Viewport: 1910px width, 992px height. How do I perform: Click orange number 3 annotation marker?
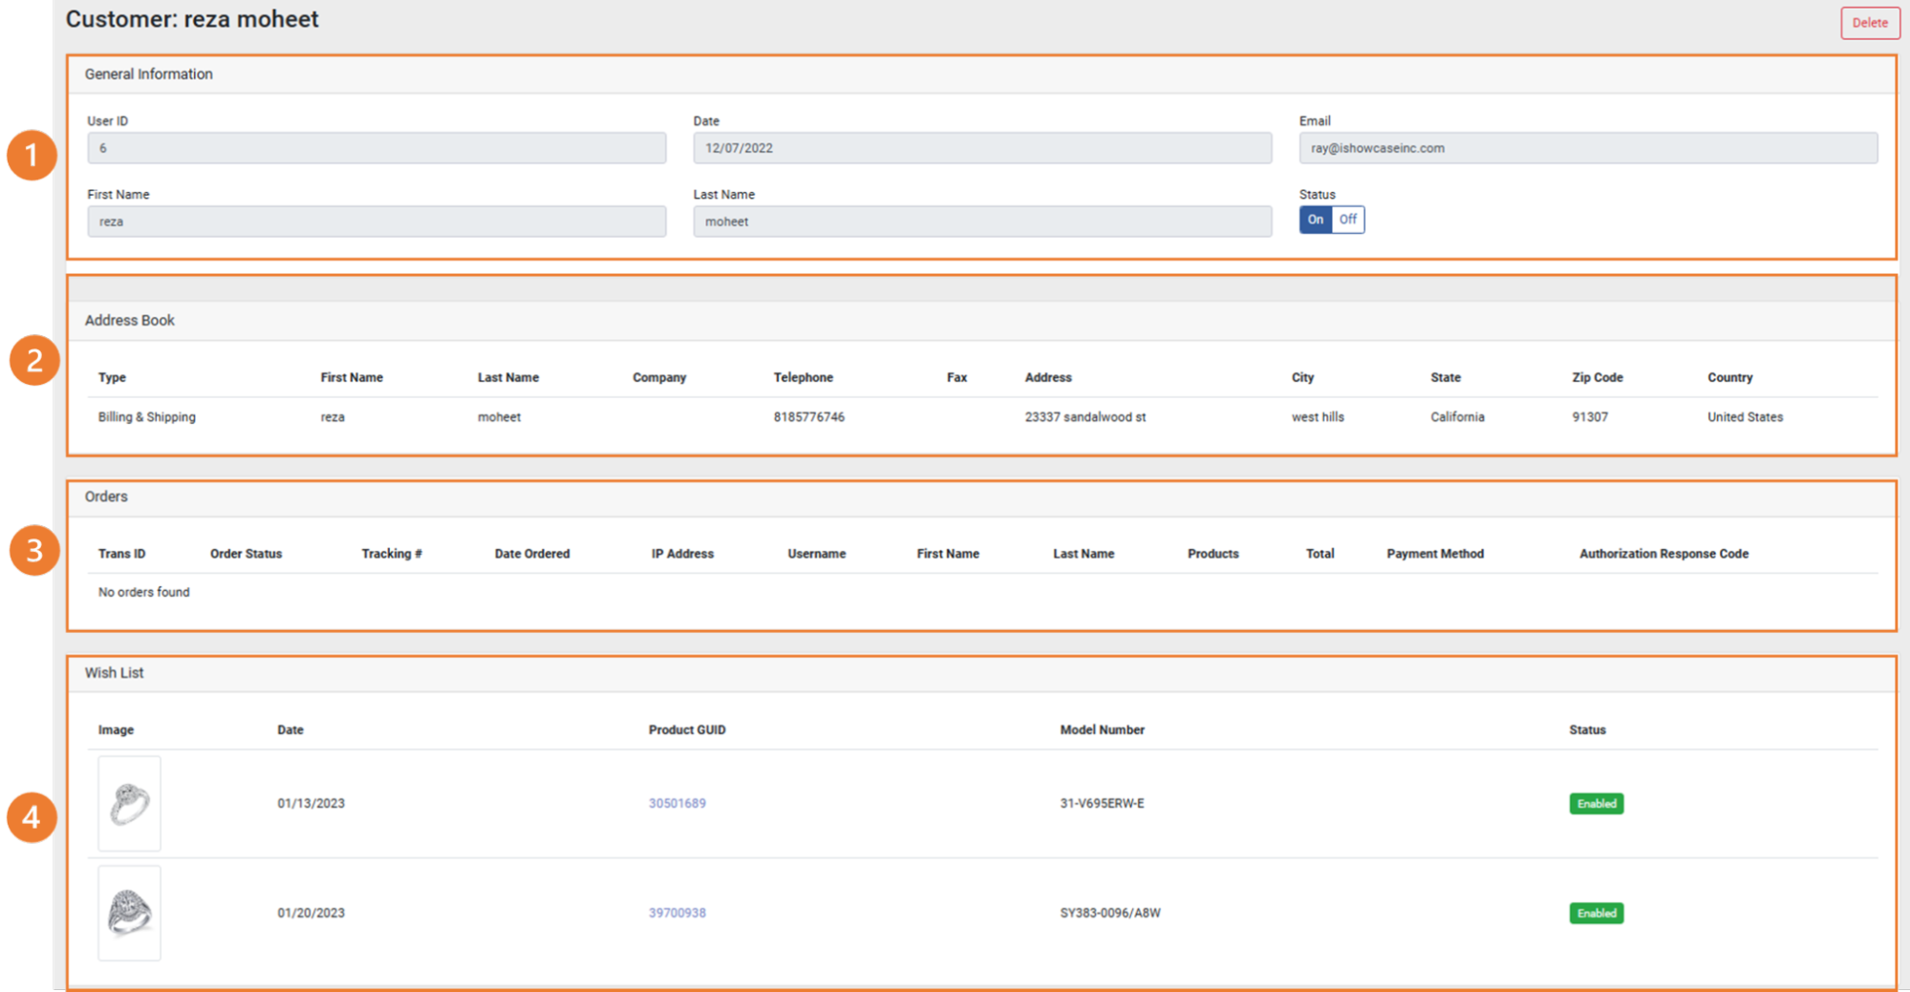(33, 551)
